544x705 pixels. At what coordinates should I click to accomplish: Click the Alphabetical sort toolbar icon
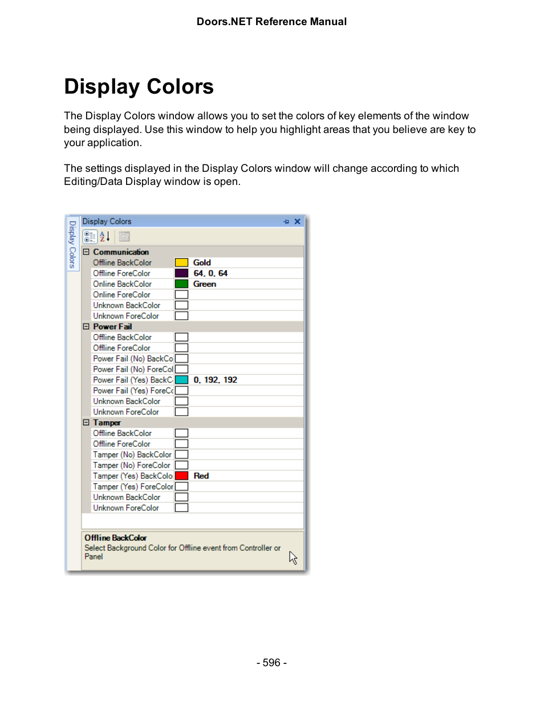(x=105, y=236)
